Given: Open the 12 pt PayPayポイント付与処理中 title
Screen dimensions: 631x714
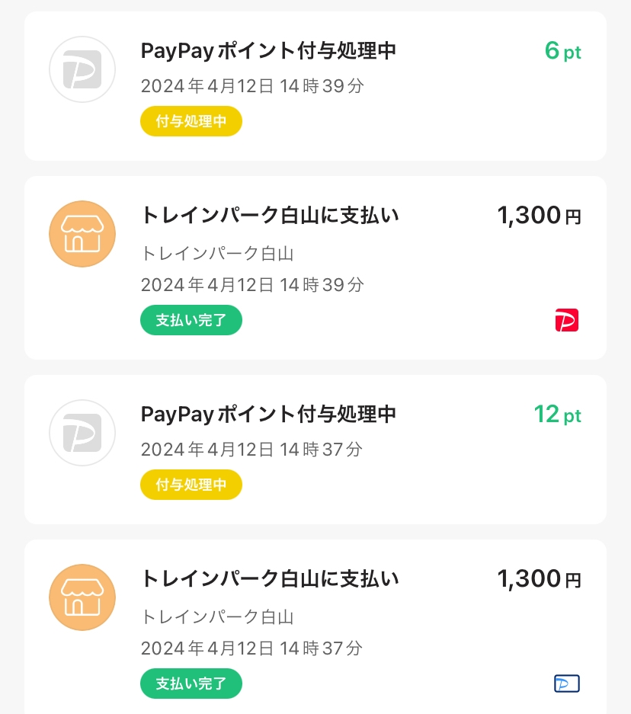Looking at the screenshot, I should click(268, 414).
